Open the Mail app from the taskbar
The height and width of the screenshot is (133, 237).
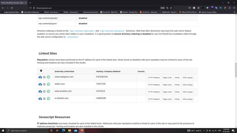coord(76,131)
